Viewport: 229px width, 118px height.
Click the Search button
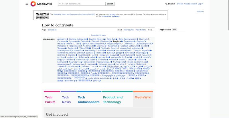pos(110,4)
